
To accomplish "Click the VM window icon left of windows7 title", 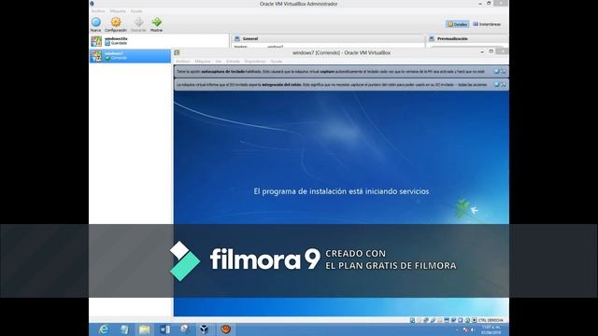I will coord(177,52).
